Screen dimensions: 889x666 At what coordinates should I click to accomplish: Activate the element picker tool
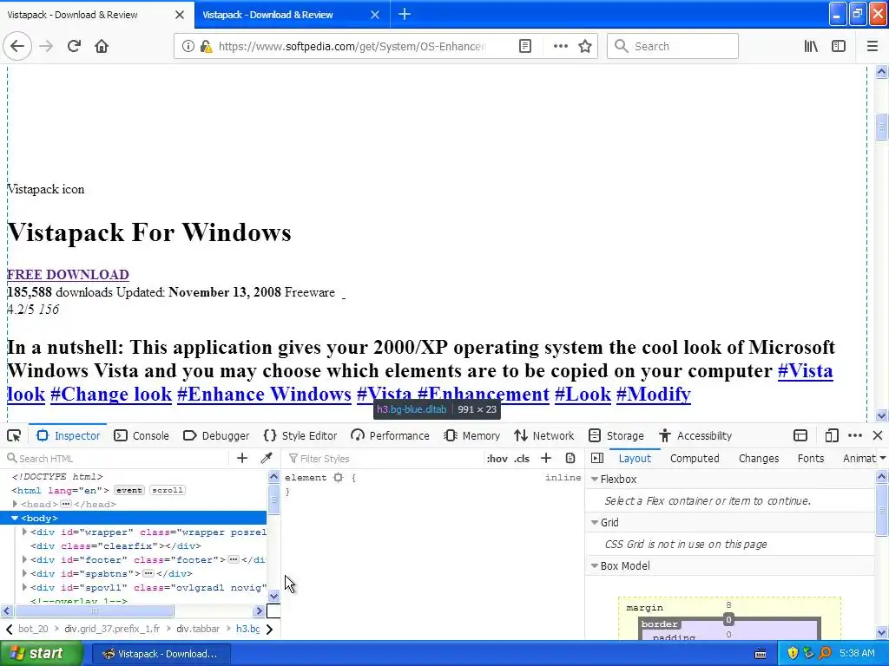14,435
